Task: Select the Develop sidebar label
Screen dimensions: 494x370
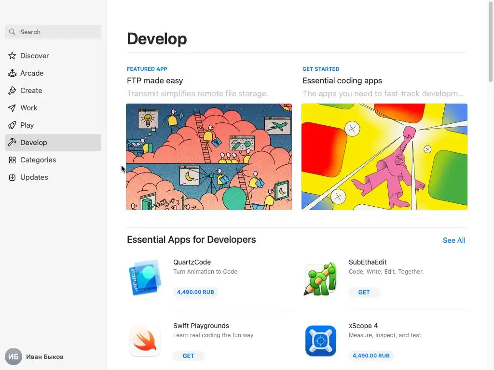Action: point(33,143)
